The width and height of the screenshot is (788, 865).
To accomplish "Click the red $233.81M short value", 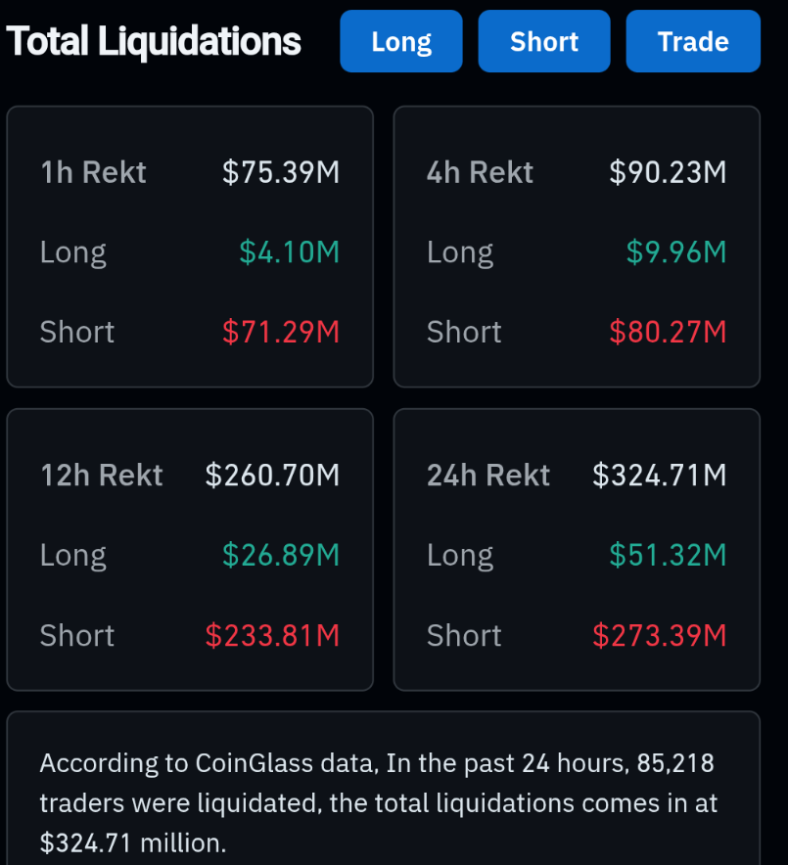I will pyautogui.click(x=272, y=636).
